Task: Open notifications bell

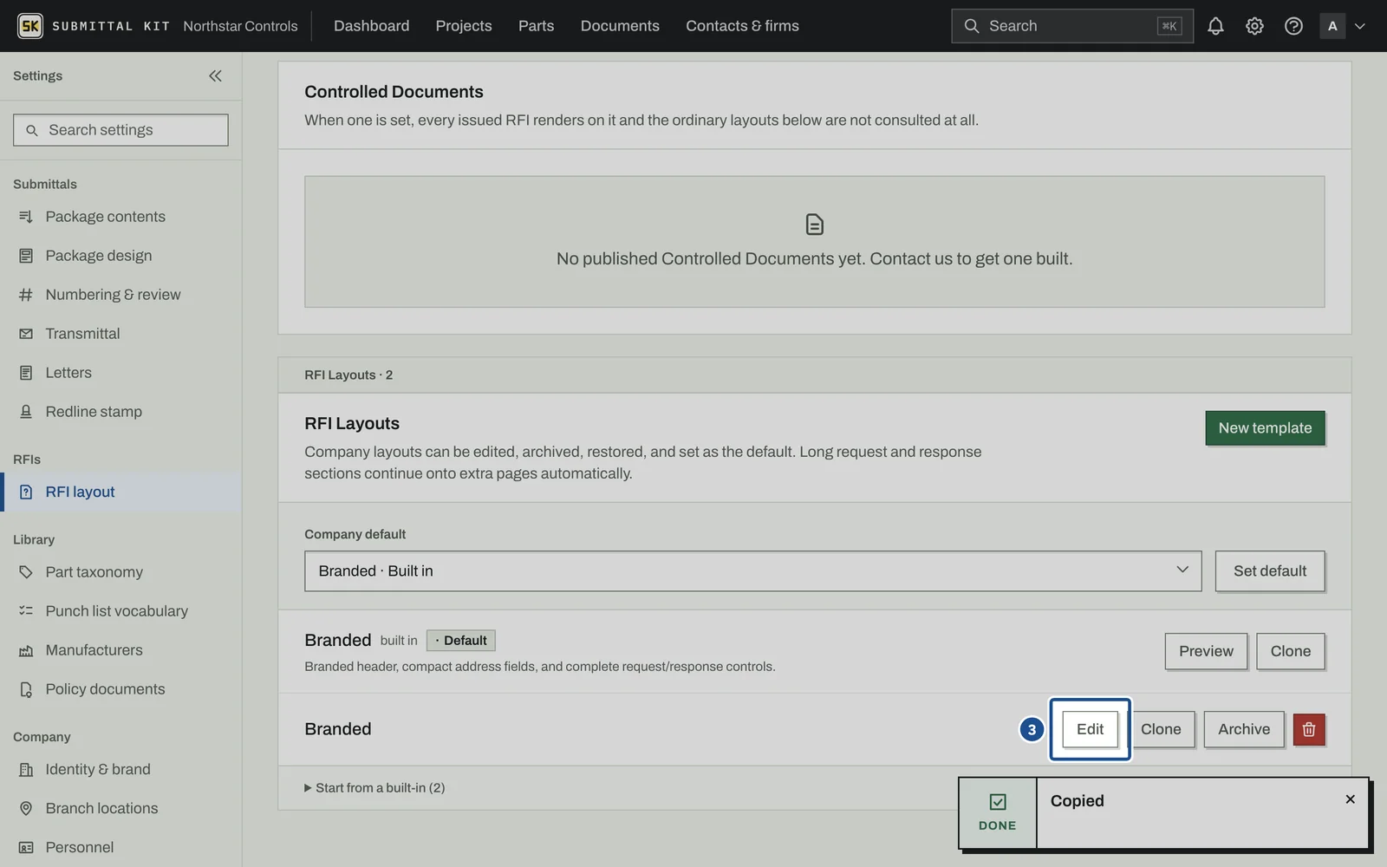Action: point(1215,26)
